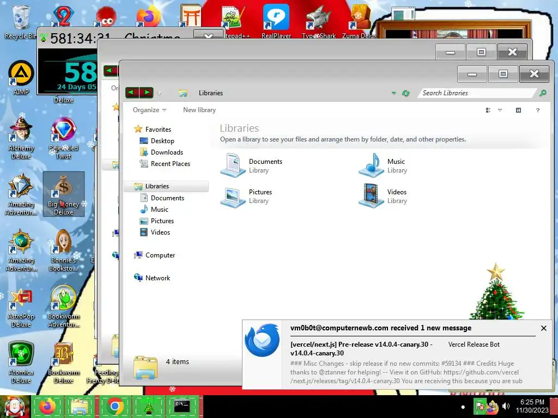Select Big Money Deluxe shortcut
Screen dimensions: 558x418
(x=63, y=194)
